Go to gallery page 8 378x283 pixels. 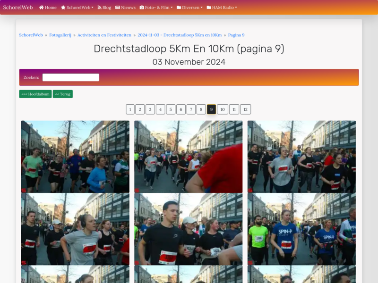(201, 109)
